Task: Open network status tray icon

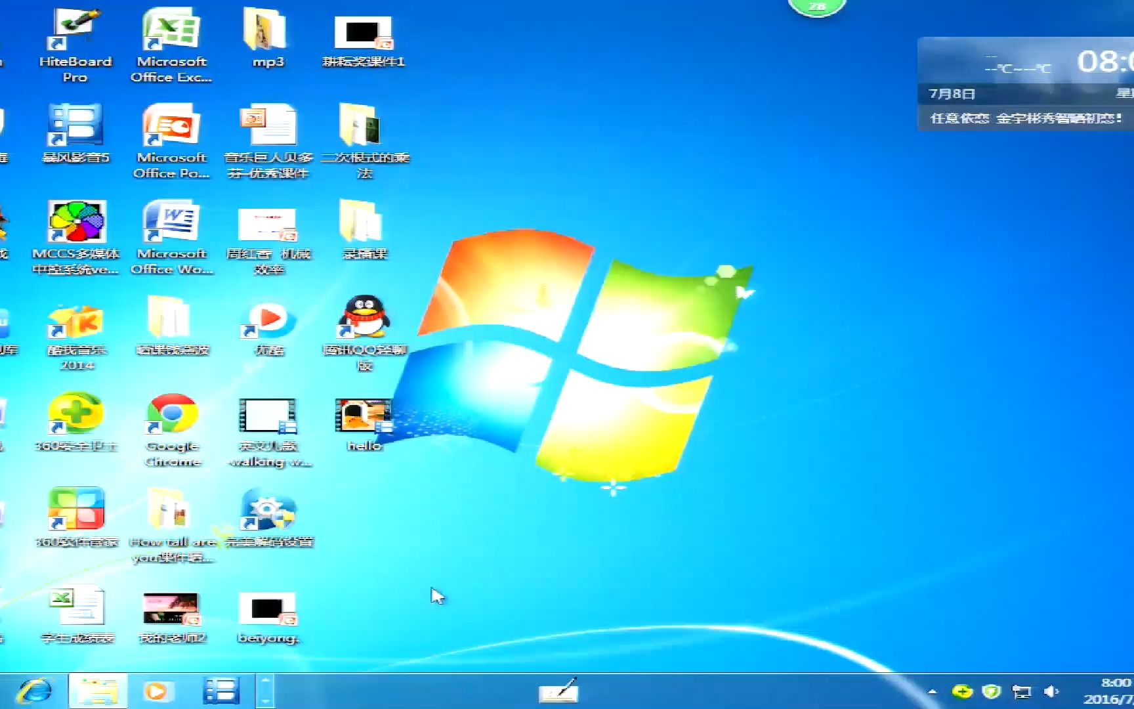Action: 1021,691
